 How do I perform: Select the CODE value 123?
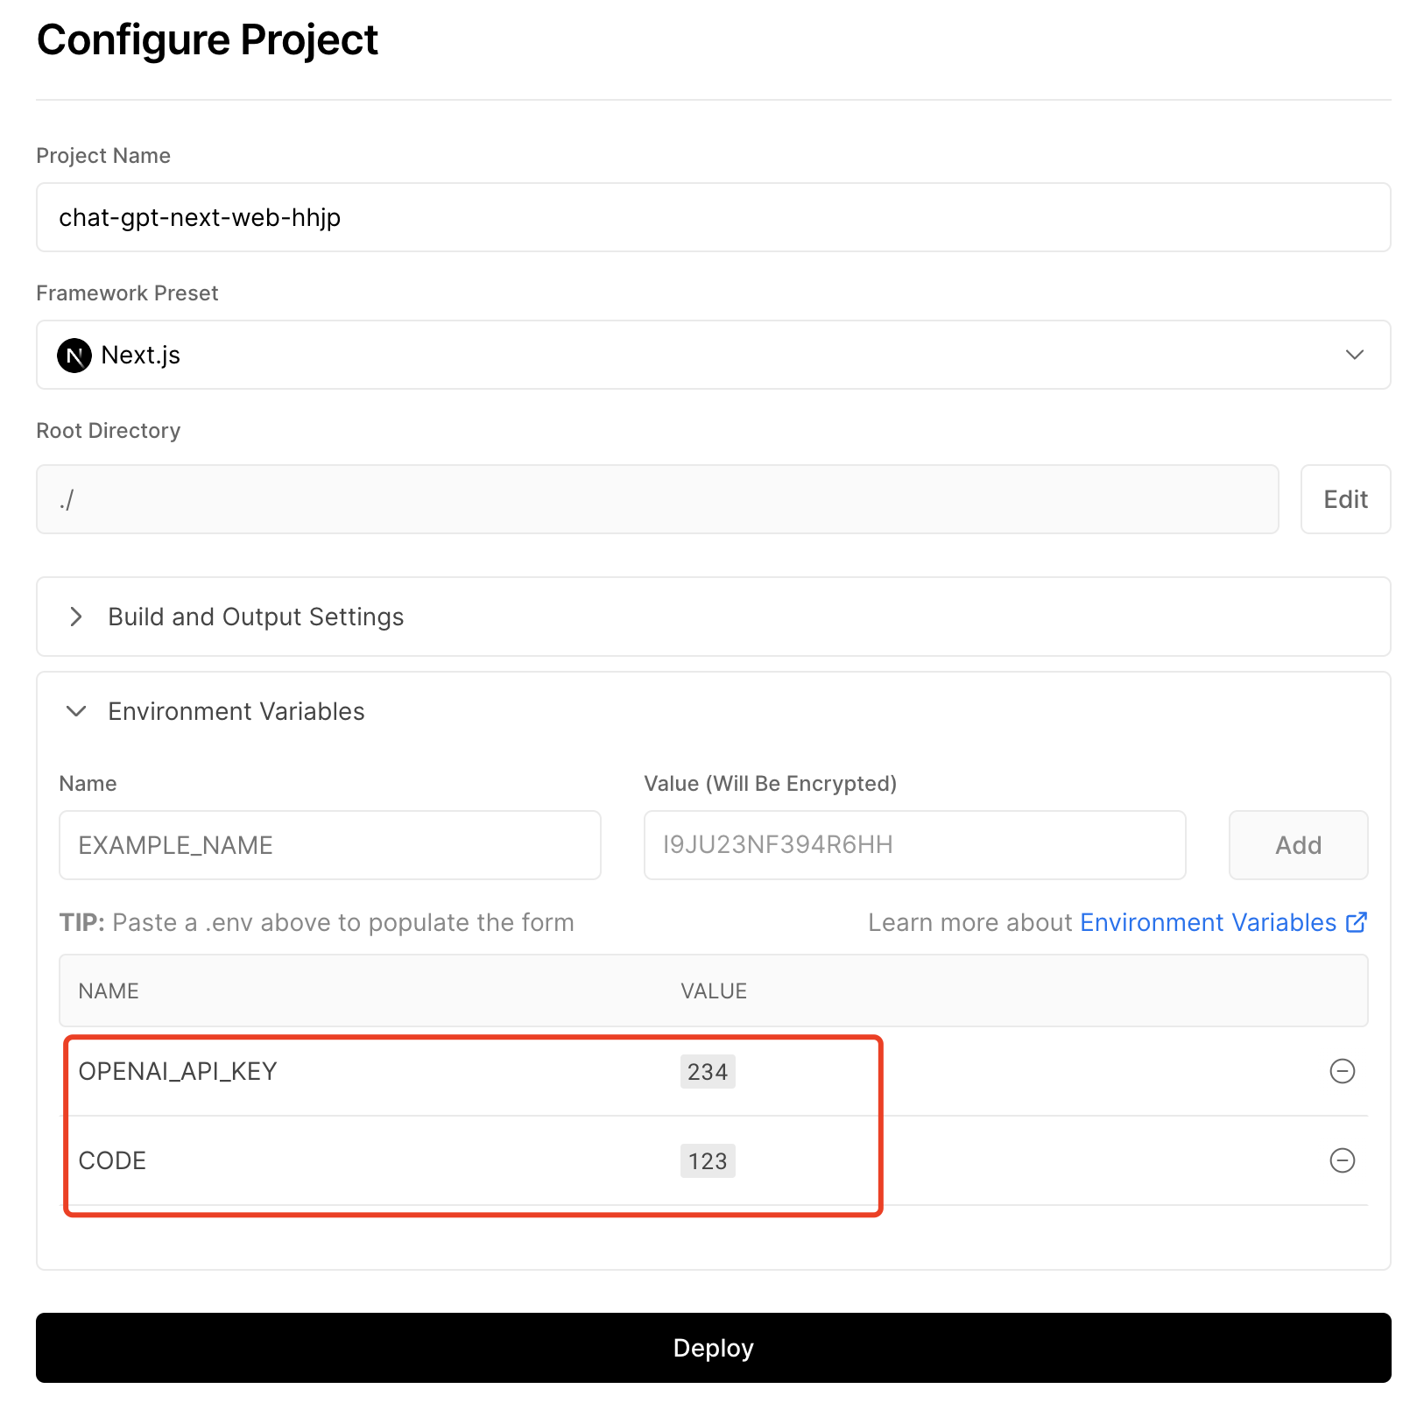[x=708, y=1160]
